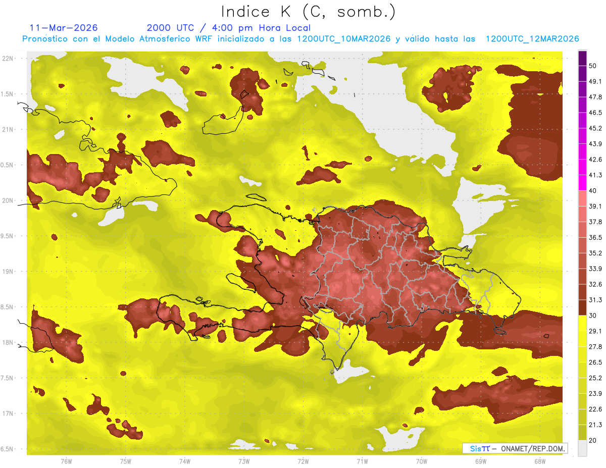
Task: Click the colorbar value 29.1
Action: pyautogui.click(x=595, y=331)
